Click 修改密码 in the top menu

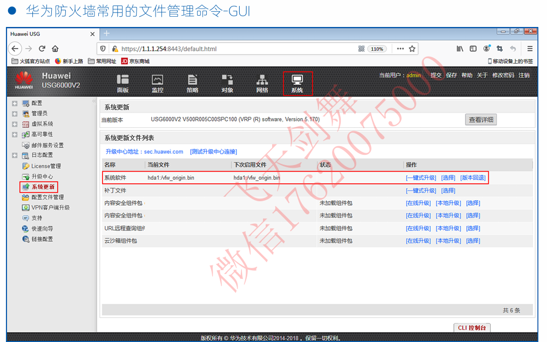[503, 75]
